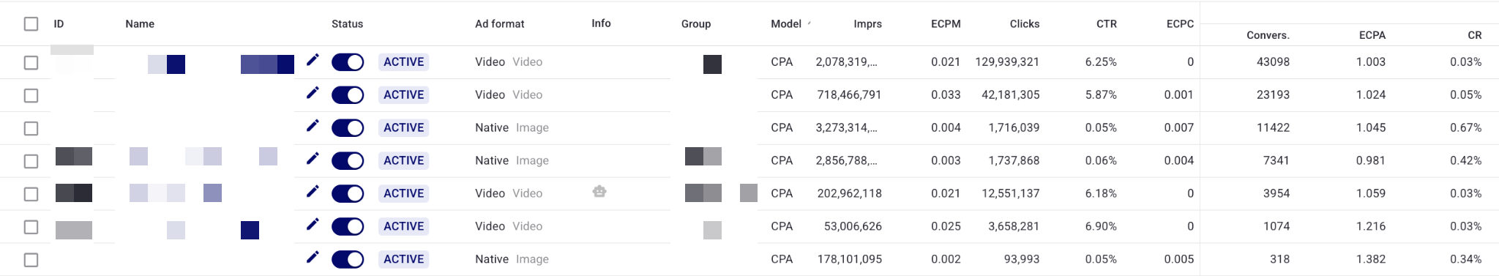
Task: Click edit pencil for row with 1074 conversions
Action: pos(313,225)
